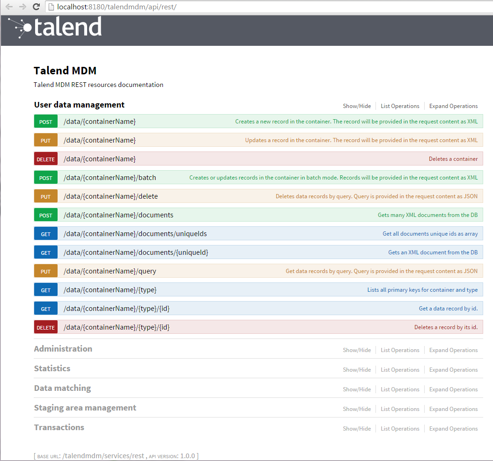Click the browser forward arrow
The height and width of the screenshot is (461, 493).
click(22, 7)
